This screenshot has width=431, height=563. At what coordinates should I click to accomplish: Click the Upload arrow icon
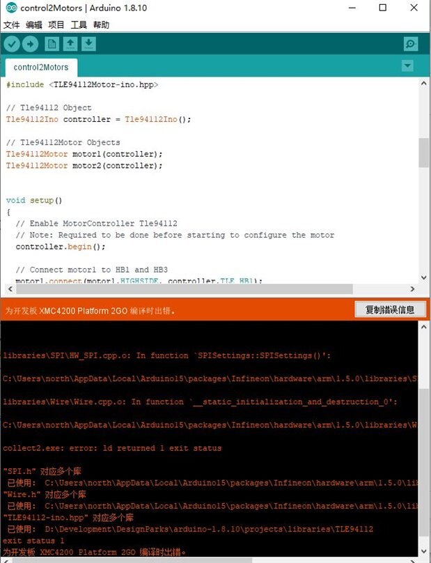(x=30, y=44)
